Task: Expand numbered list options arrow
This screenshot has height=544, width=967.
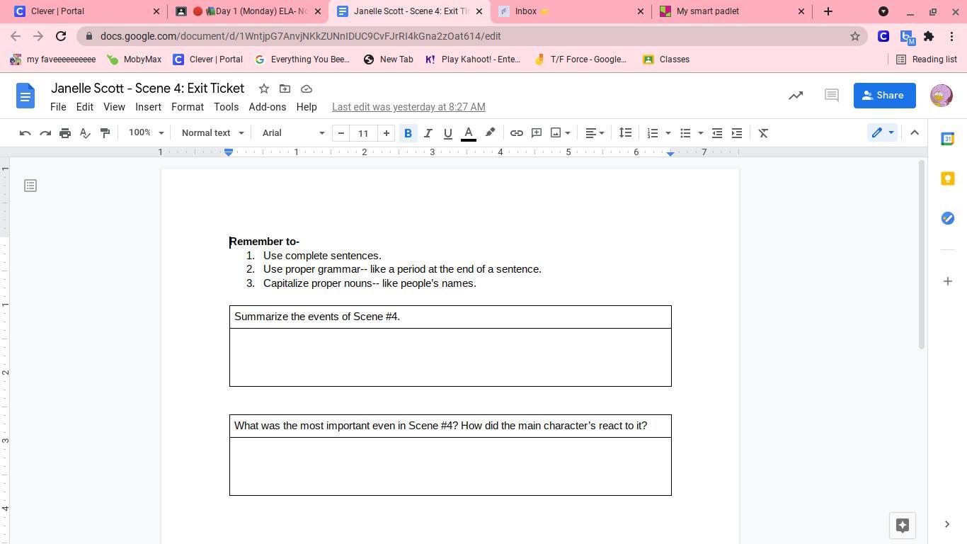Action: (668, 133)
